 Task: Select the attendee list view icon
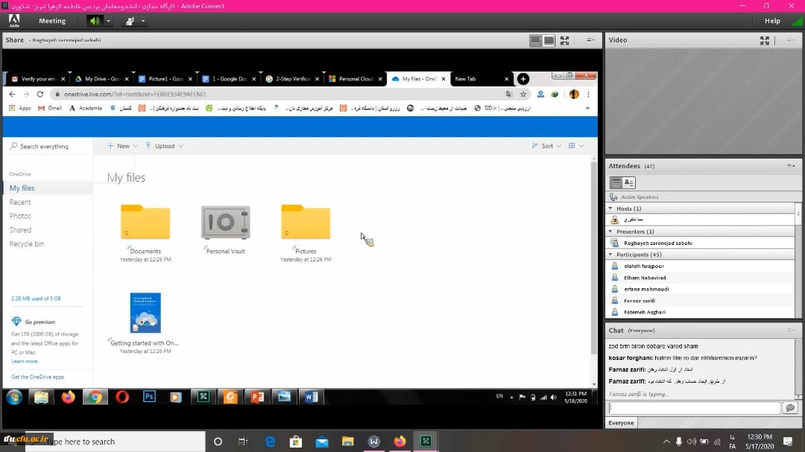tap(616, 182)
